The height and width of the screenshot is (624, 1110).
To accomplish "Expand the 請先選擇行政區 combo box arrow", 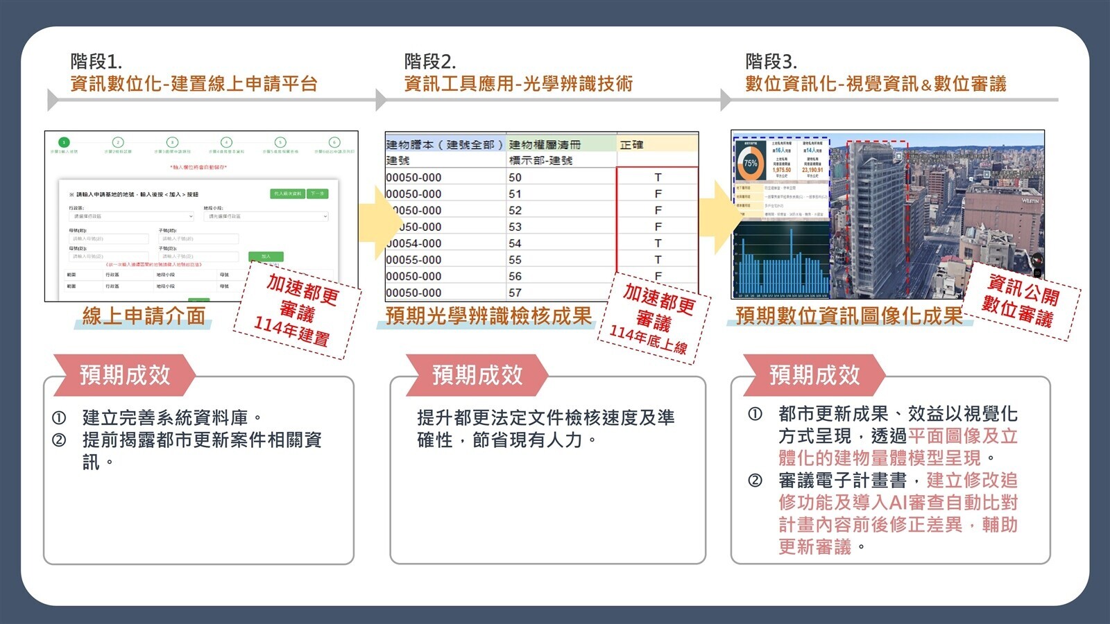I will (x=325, y=216).
